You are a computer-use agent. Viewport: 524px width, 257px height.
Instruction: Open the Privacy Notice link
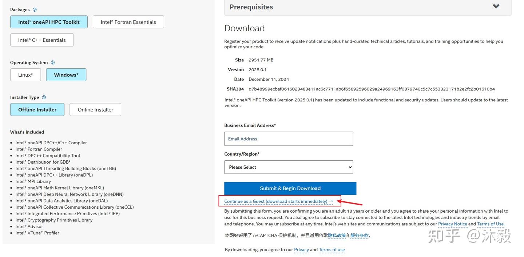coord(452,224)
